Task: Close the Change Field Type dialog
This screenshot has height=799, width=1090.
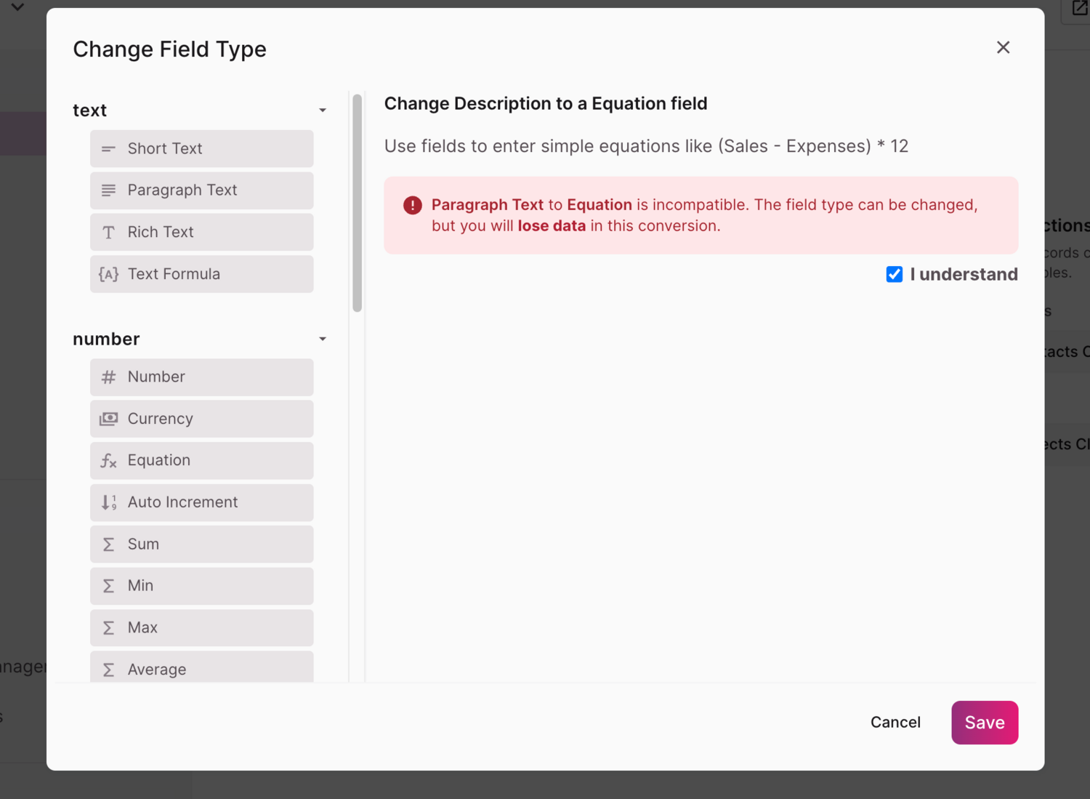Action: [x=1003, y=48]
